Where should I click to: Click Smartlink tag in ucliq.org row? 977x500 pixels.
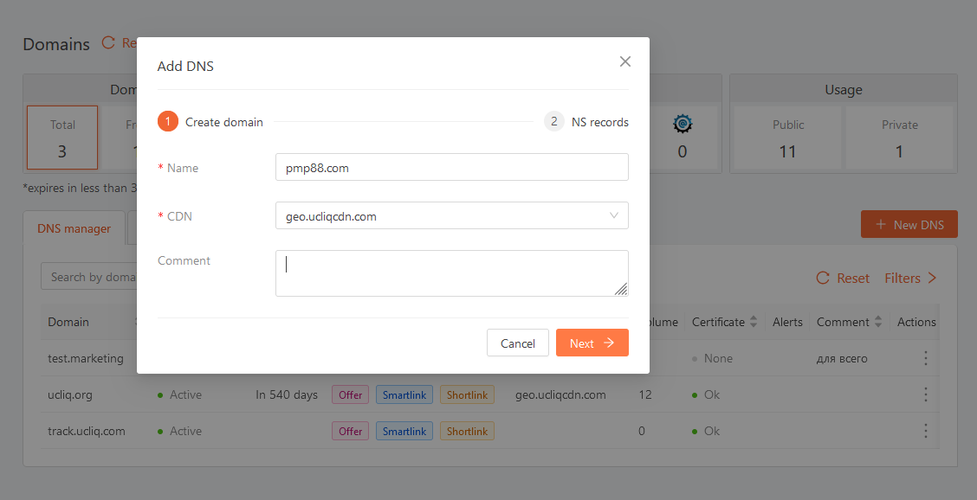coord(404,394)
